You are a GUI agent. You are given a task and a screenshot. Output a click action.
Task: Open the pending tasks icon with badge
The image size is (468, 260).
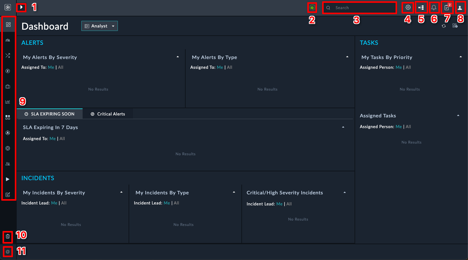(447, 7)
